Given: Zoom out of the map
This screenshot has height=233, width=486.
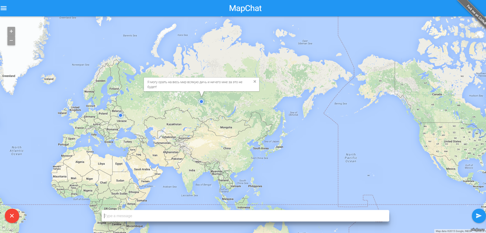Looking at the screenshot, I should point(11,41).
